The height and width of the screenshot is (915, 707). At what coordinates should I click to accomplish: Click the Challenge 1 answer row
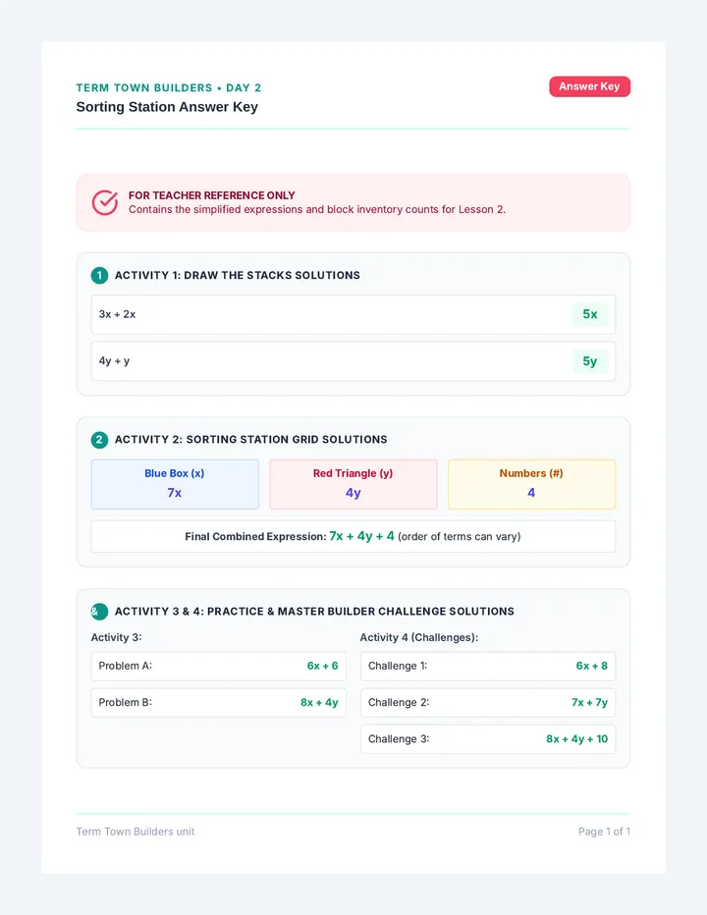488,666
